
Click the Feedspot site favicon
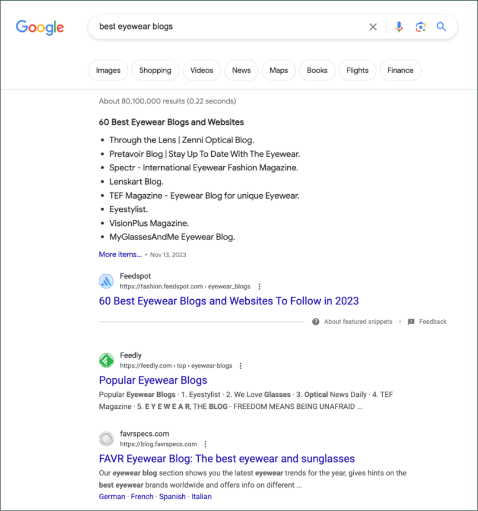pos(106,280)
